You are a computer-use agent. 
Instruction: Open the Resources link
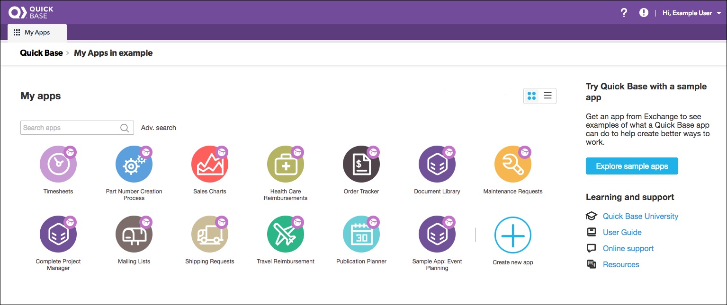pos(621,264)
